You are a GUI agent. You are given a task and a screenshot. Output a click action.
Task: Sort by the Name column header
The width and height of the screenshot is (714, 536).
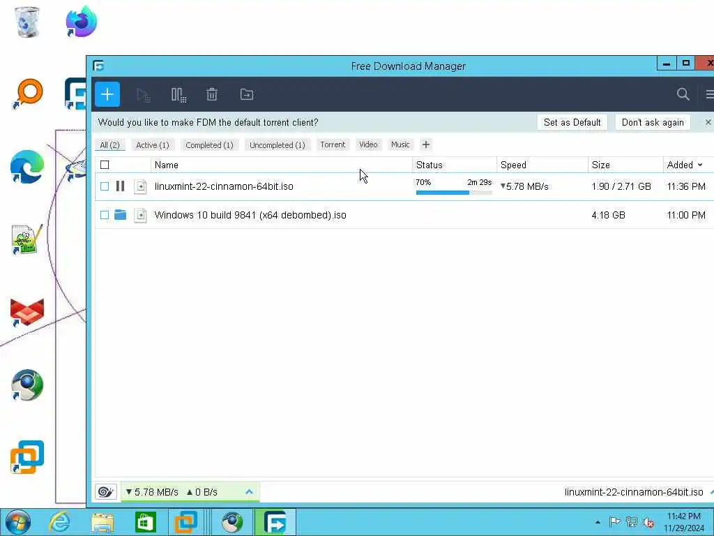pos(281,165)
